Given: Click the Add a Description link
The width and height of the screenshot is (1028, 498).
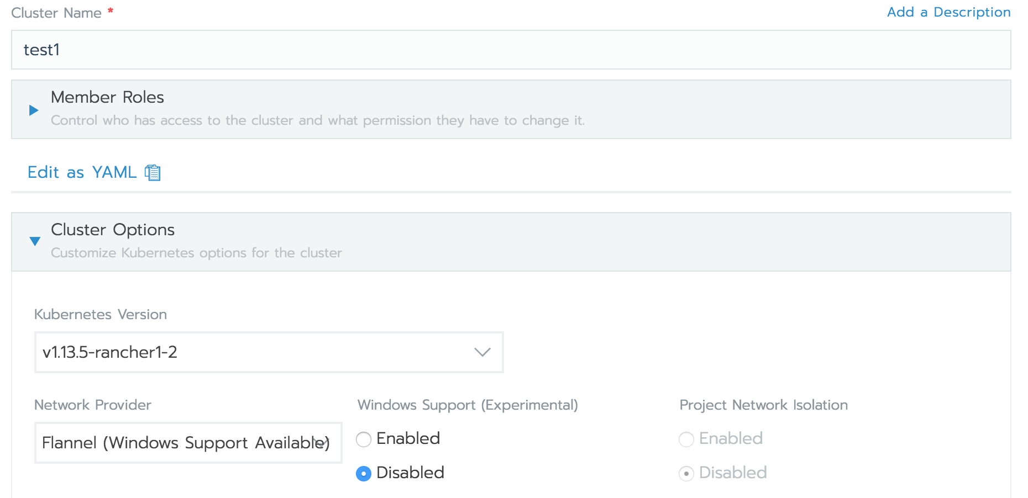Looking at the screenshot, I should point(948,12).
